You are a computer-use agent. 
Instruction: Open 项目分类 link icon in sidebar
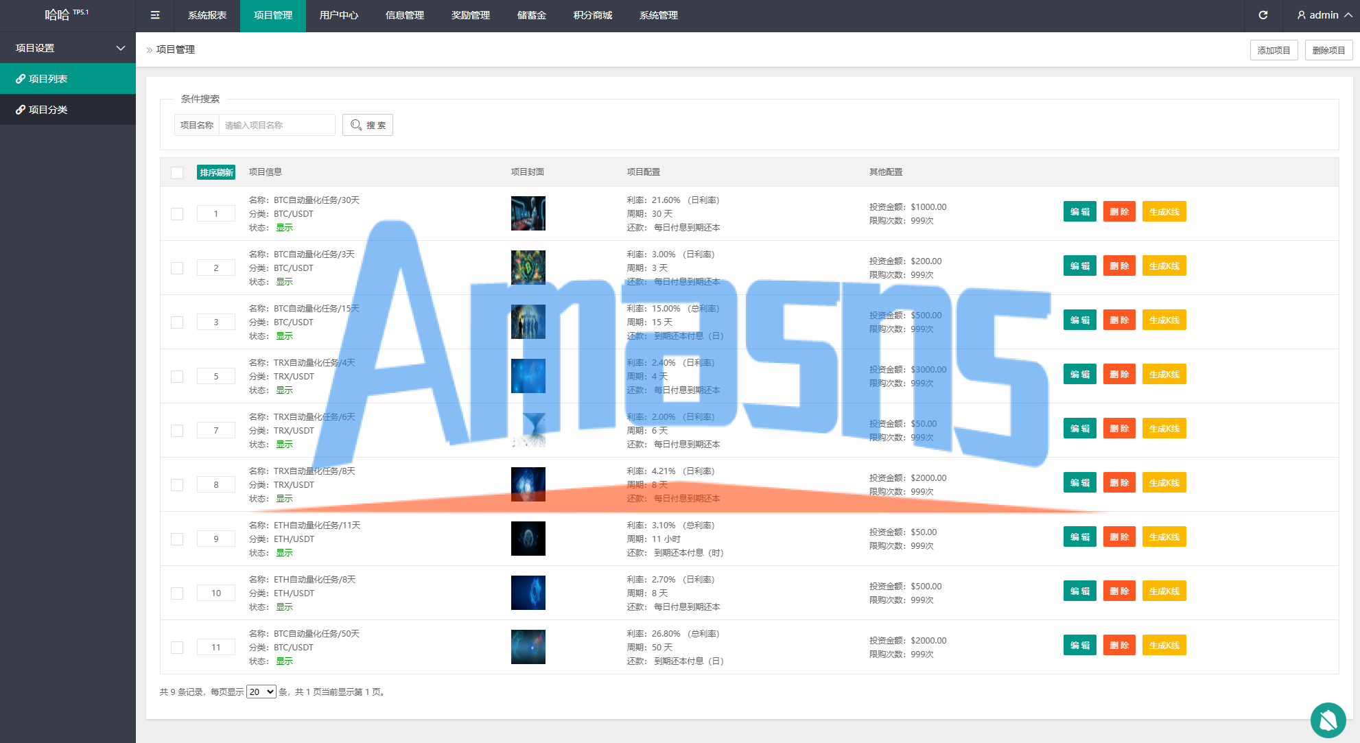(x=21, y=110)
